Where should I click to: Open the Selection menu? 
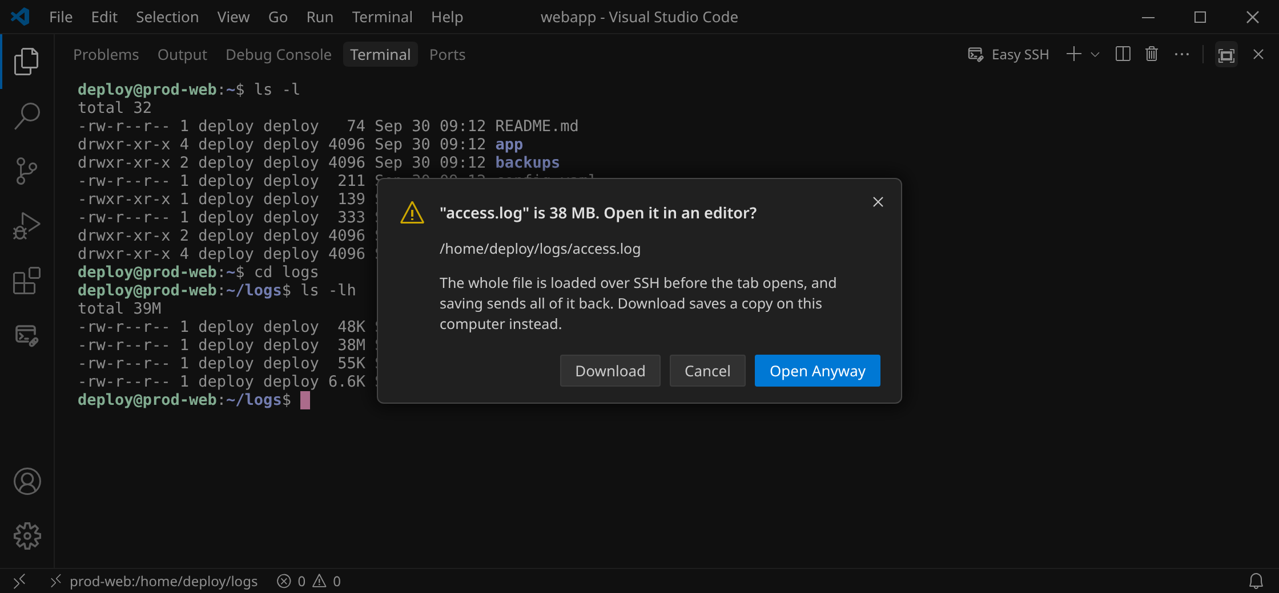[167, 17]
